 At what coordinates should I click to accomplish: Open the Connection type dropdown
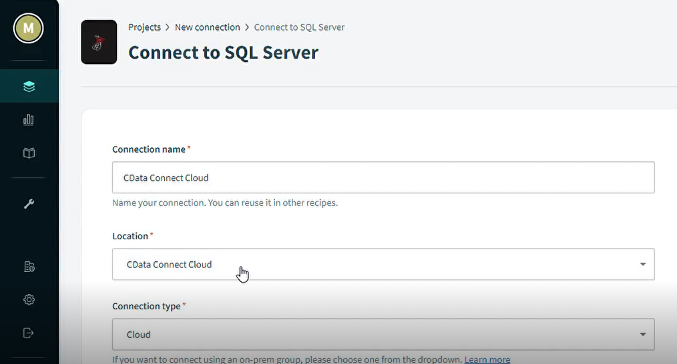pyautogui.click(x=383, y=334)
